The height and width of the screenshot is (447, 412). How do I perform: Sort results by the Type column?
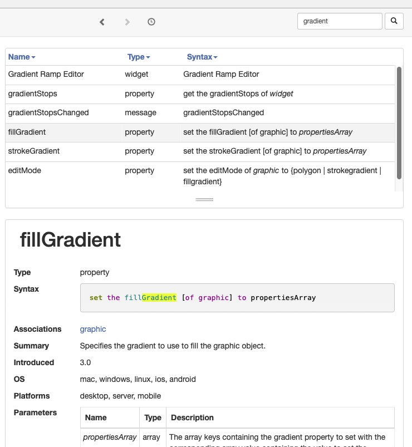pos(139,57)
